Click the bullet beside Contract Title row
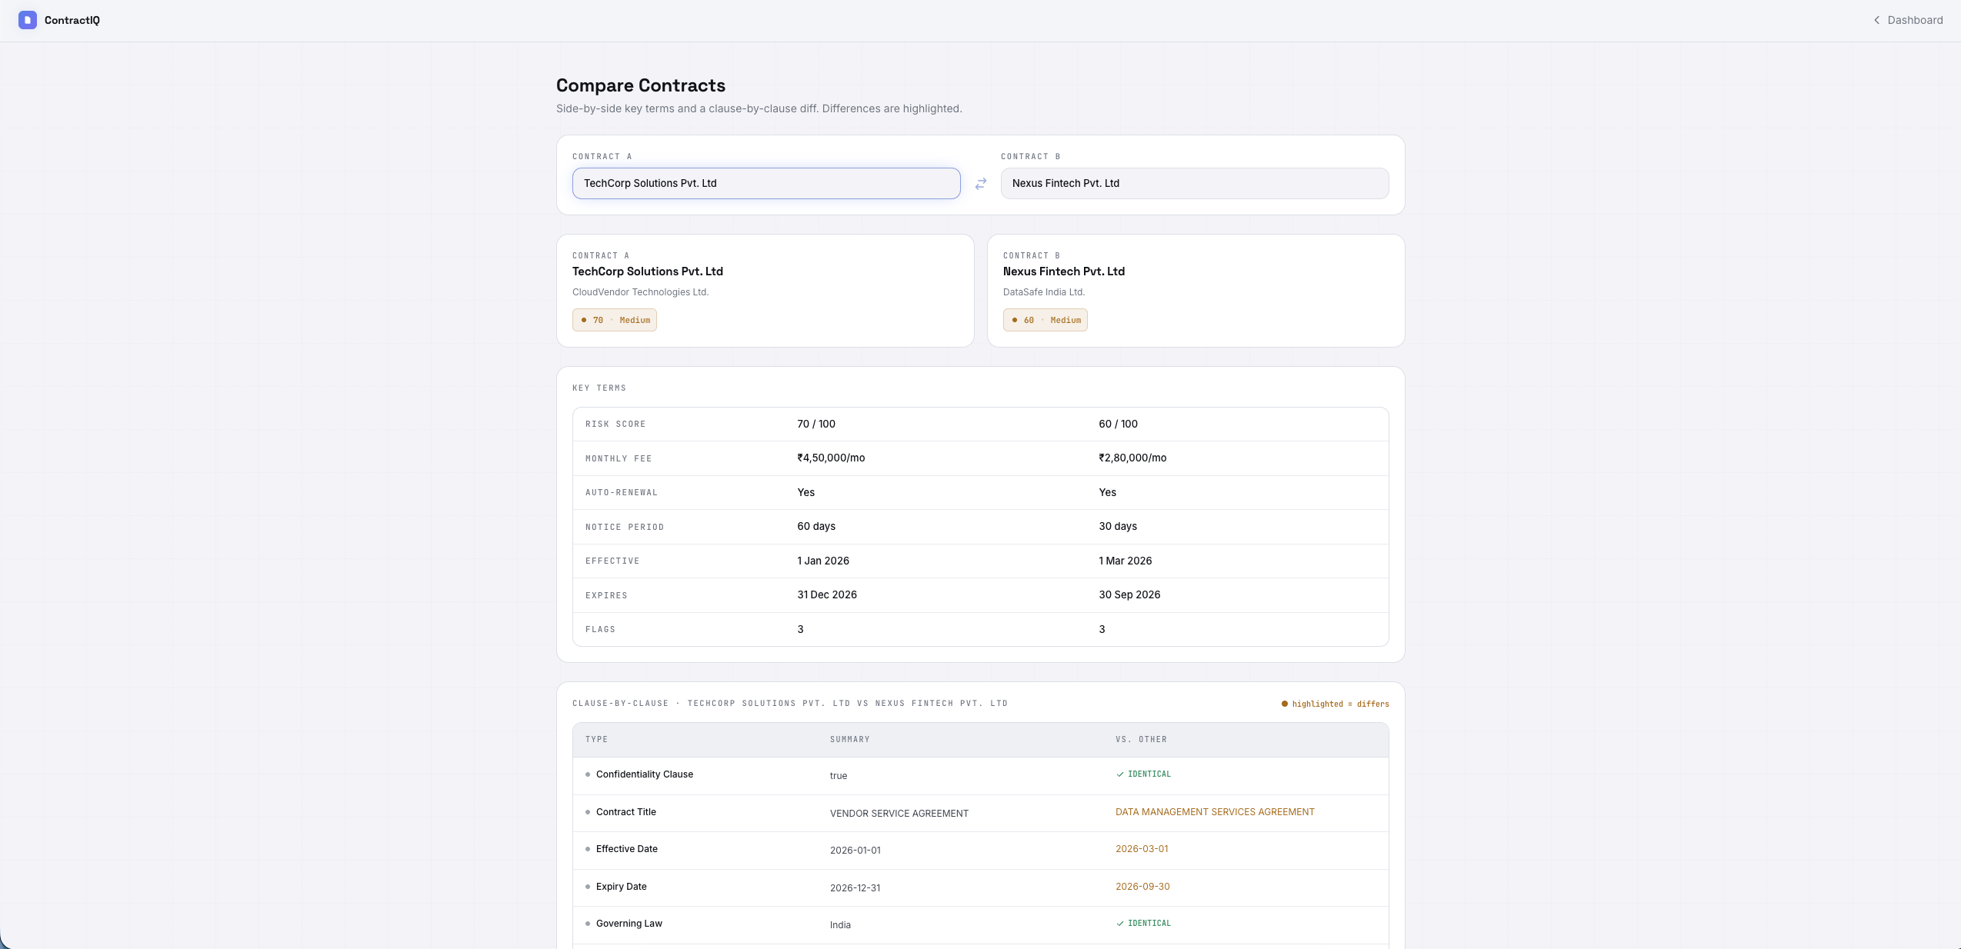The width and height of the screenshot is (1961, 949). tap(588, 812)
